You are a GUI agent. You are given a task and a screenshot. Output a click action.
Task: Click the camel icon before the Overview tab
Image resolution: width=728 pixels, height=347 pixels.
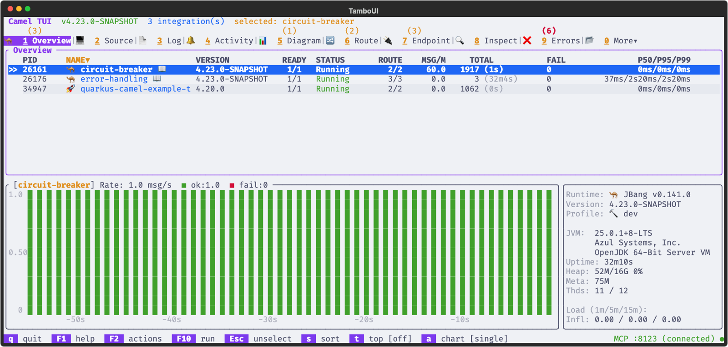(x=9, y=41)
